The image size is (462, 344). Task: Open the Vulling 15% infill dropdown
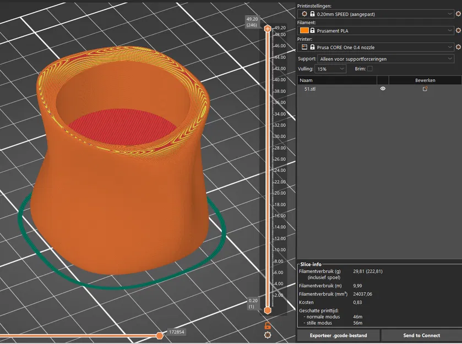point(342,69)
